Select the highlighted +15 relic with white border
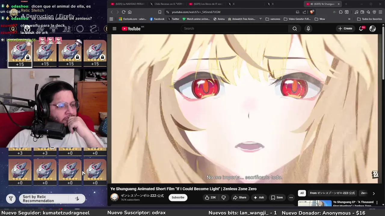 click(20, 53)
